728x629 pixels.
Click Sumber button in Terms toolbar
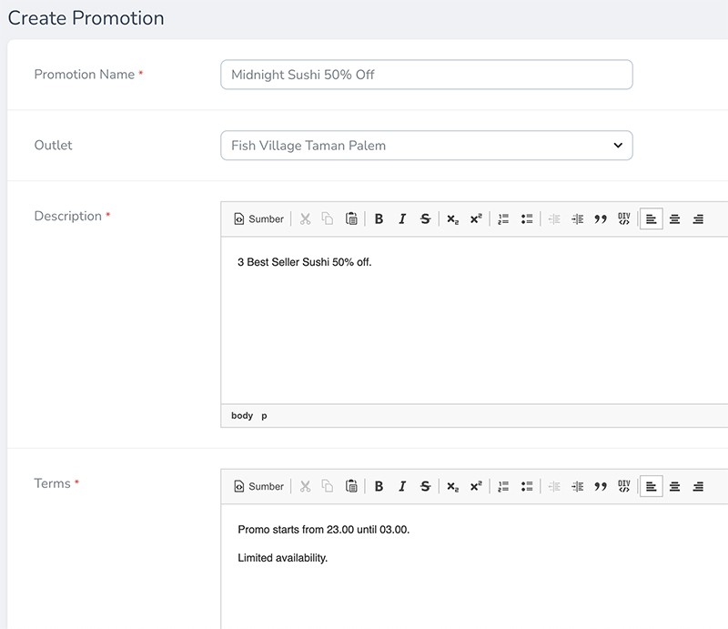click(x=258, y=487)
